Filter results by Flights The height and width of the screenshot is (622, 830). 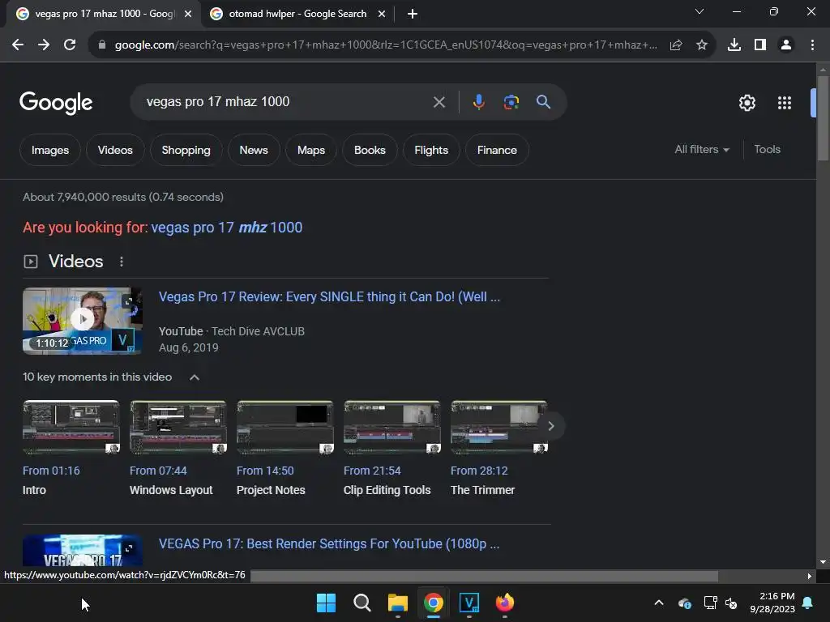(431, 150)
